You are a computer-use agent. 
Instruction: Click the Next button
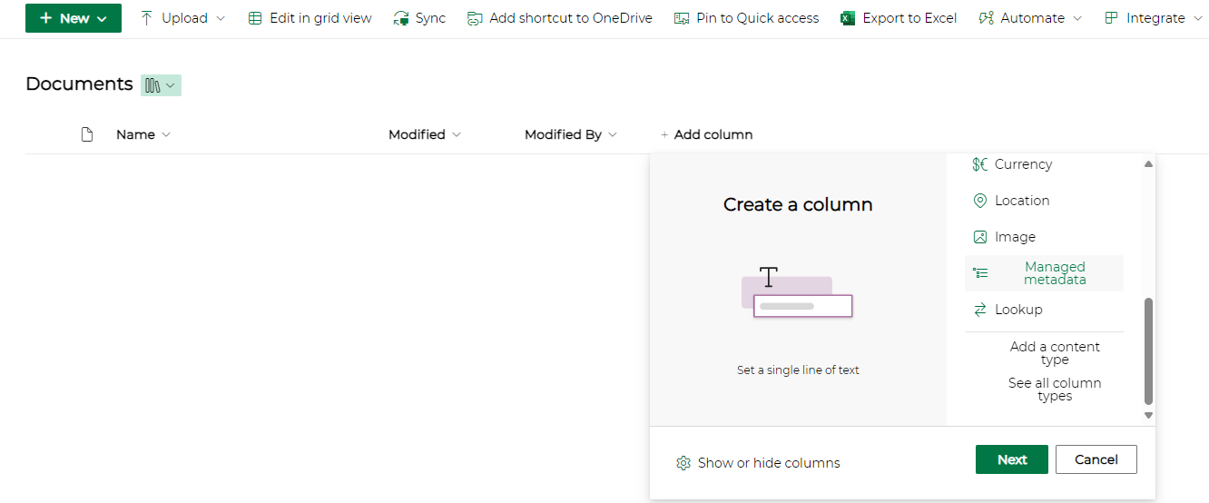(x=1011, y=459)
